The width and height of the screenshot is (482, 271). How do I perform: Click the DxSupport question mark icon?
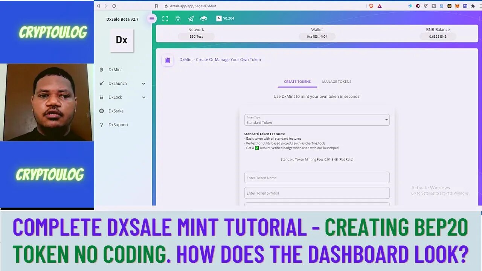101,125
